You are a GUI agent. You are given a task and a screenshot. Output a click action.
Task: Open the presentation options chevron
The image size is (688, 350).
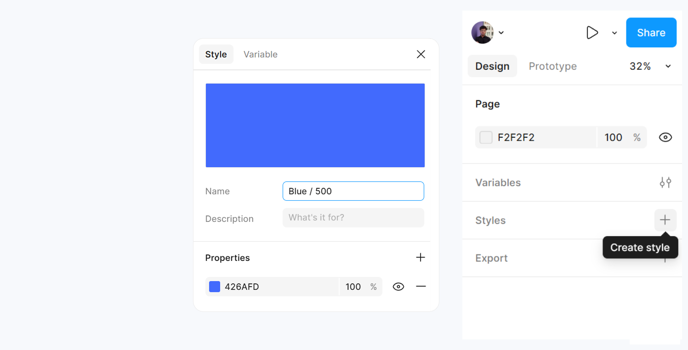614,33
